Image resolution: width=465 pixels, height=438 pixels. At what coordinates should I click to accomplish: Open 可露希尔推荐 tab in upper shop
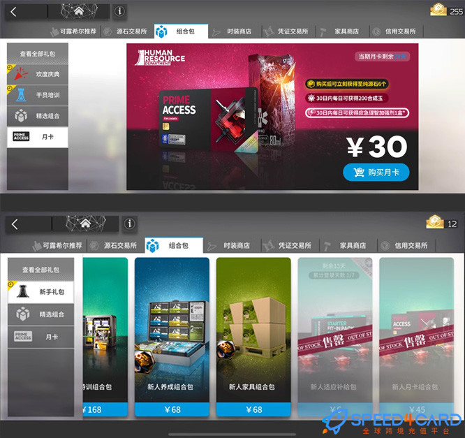(73, 31)
